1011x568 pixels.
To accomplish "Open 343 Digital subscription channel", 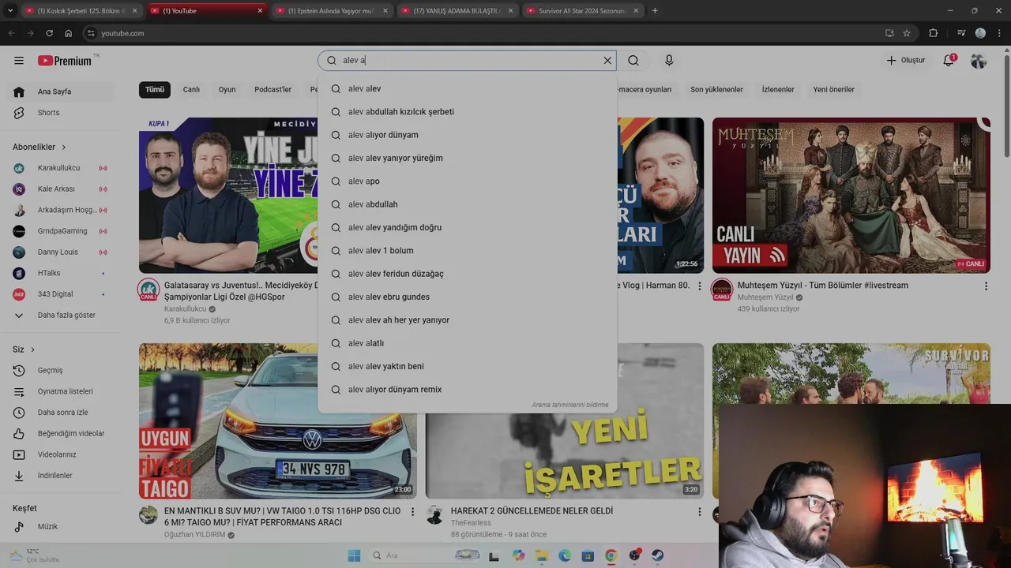I will coord(60,294).
